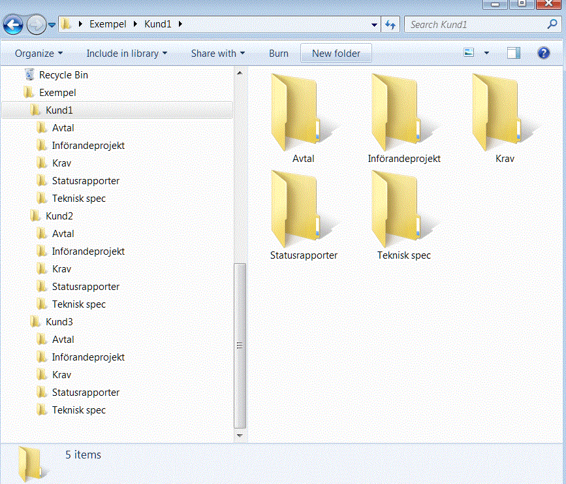
Task: Toggle the preview pane
Action: tap(514, 53)
